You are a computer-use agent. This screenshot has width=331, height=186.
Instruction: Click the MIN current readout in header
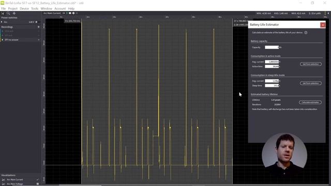tap(264, 13)
